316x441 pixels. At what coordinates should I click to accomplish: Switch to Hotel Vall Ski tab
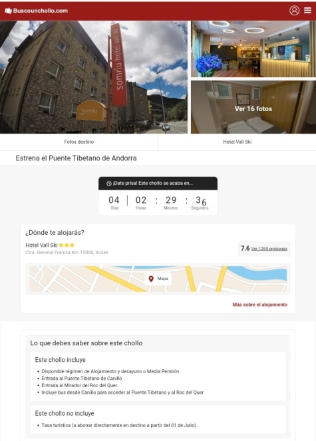237,142
